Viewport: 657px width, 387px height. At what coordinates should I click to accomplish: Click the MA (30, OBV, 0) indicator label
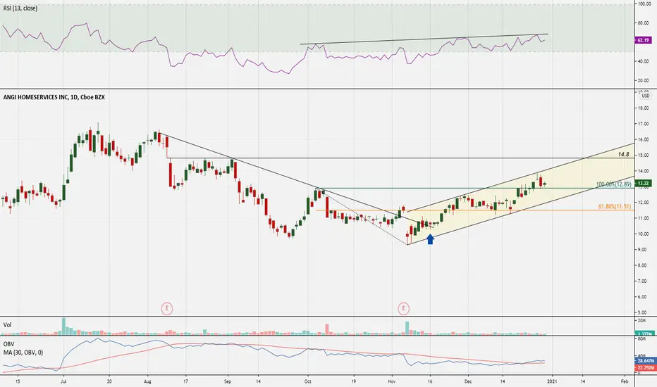click(x=23, y=353)
